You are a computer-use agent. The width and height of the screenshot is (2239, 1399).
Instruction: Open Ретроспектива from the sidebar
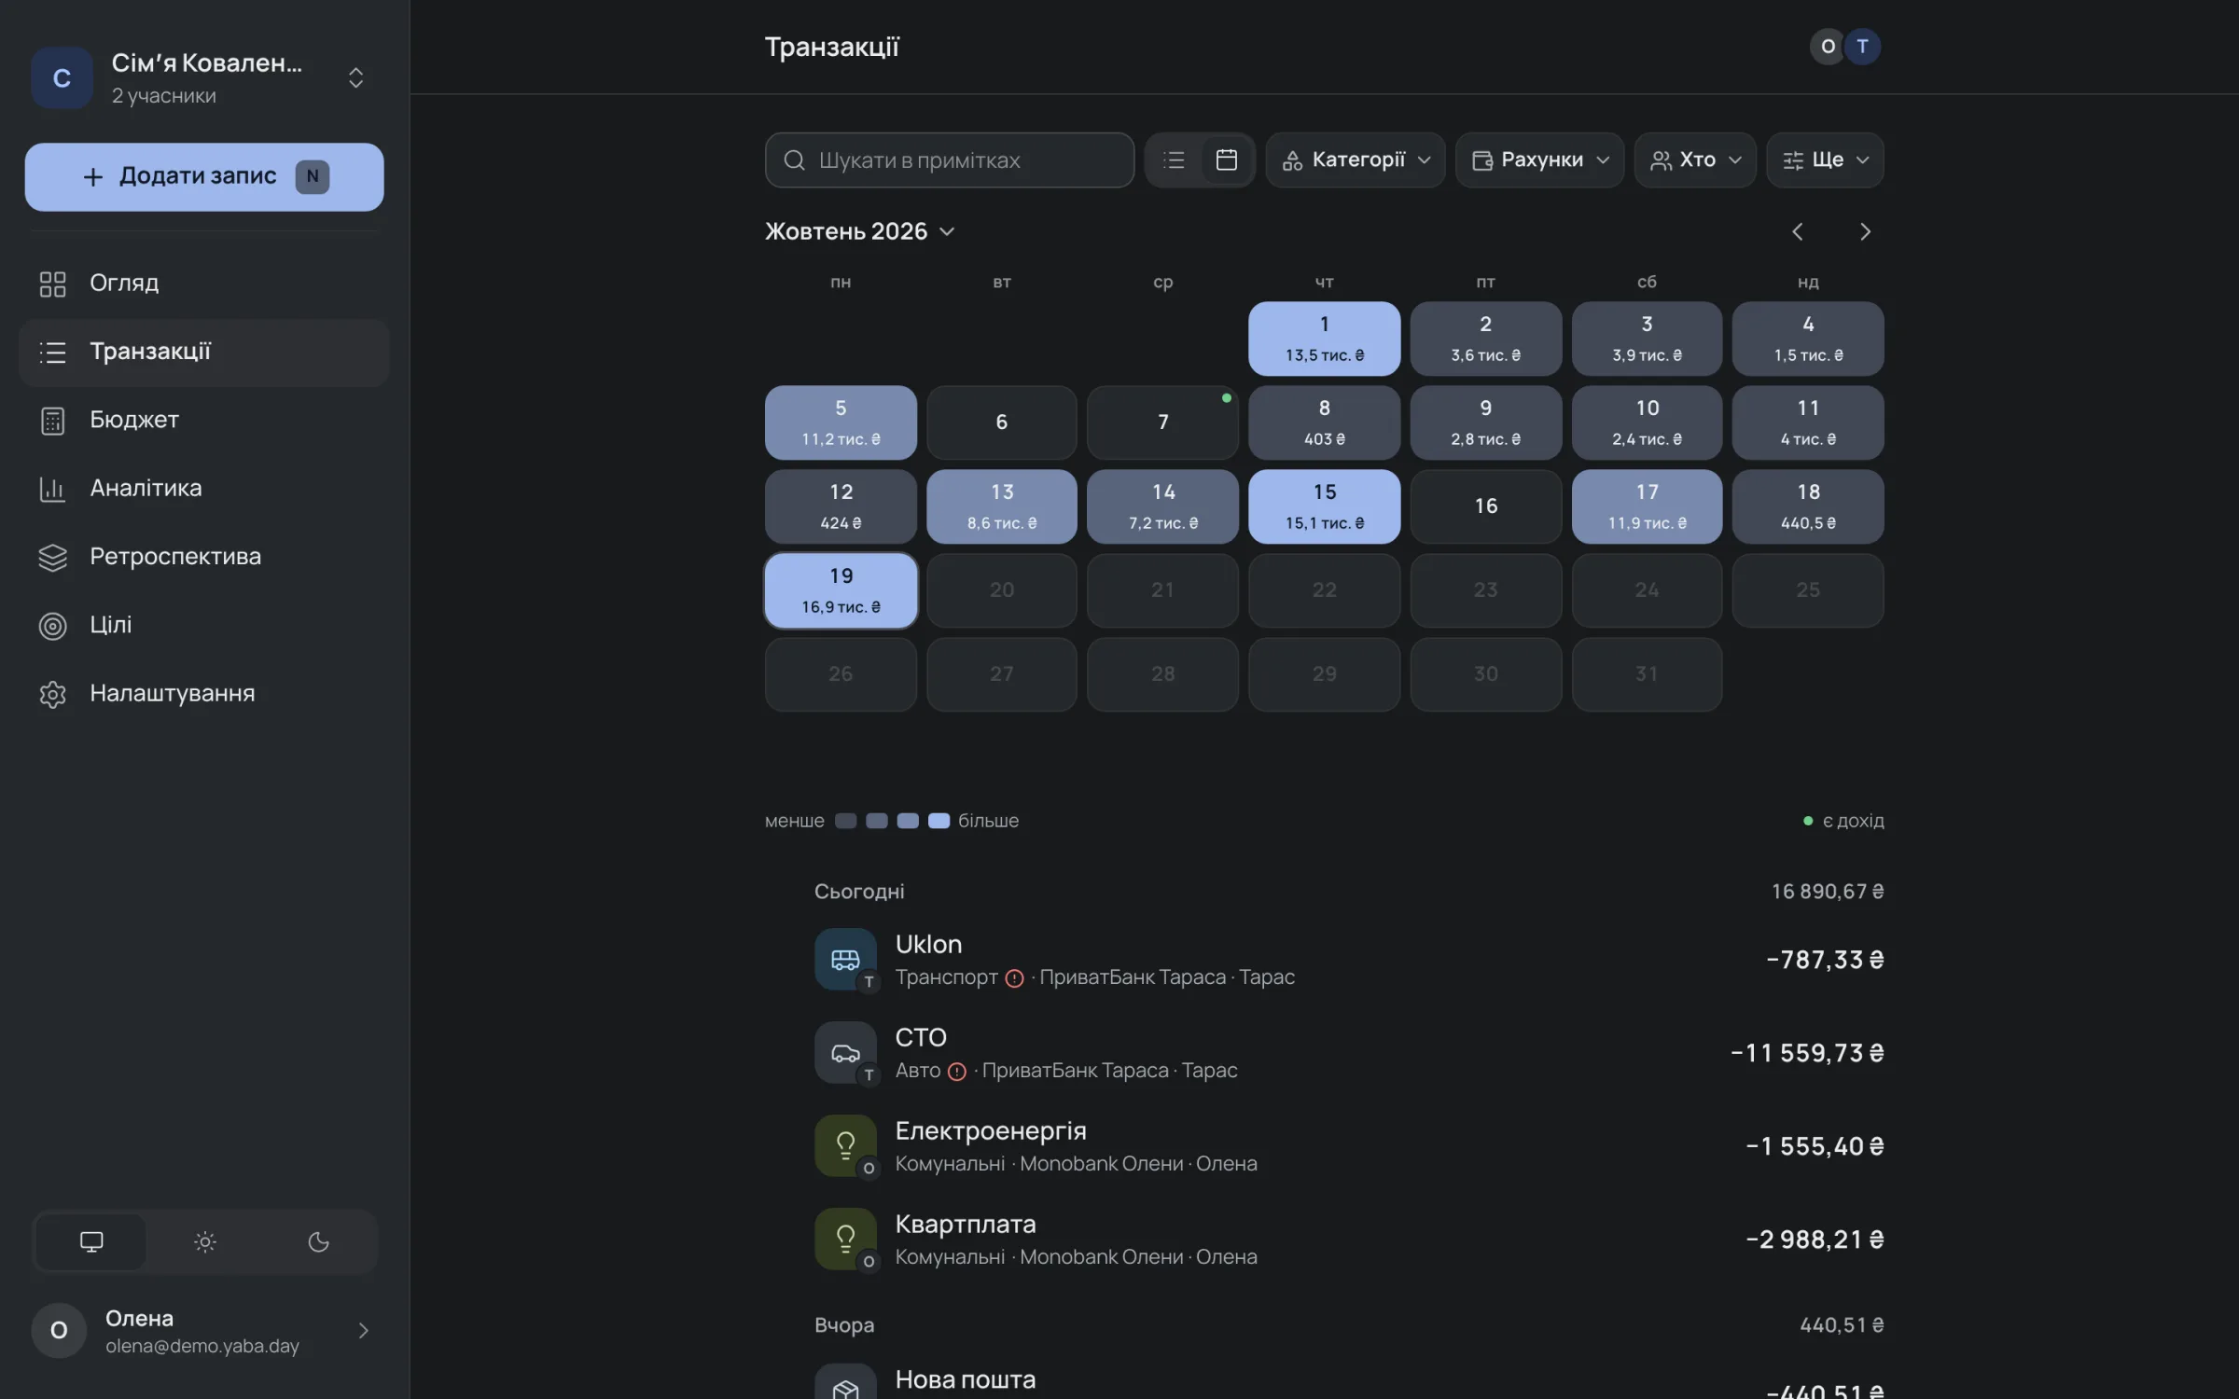203,557
